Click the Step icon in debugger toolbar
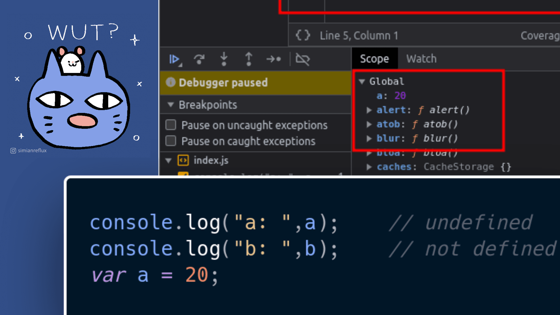This screenshot has width=560, height=315. click(x=273, y=59)
